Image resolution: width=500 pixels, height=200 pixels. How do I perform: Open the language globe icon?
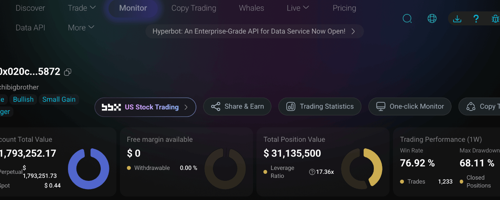point(432,18)
